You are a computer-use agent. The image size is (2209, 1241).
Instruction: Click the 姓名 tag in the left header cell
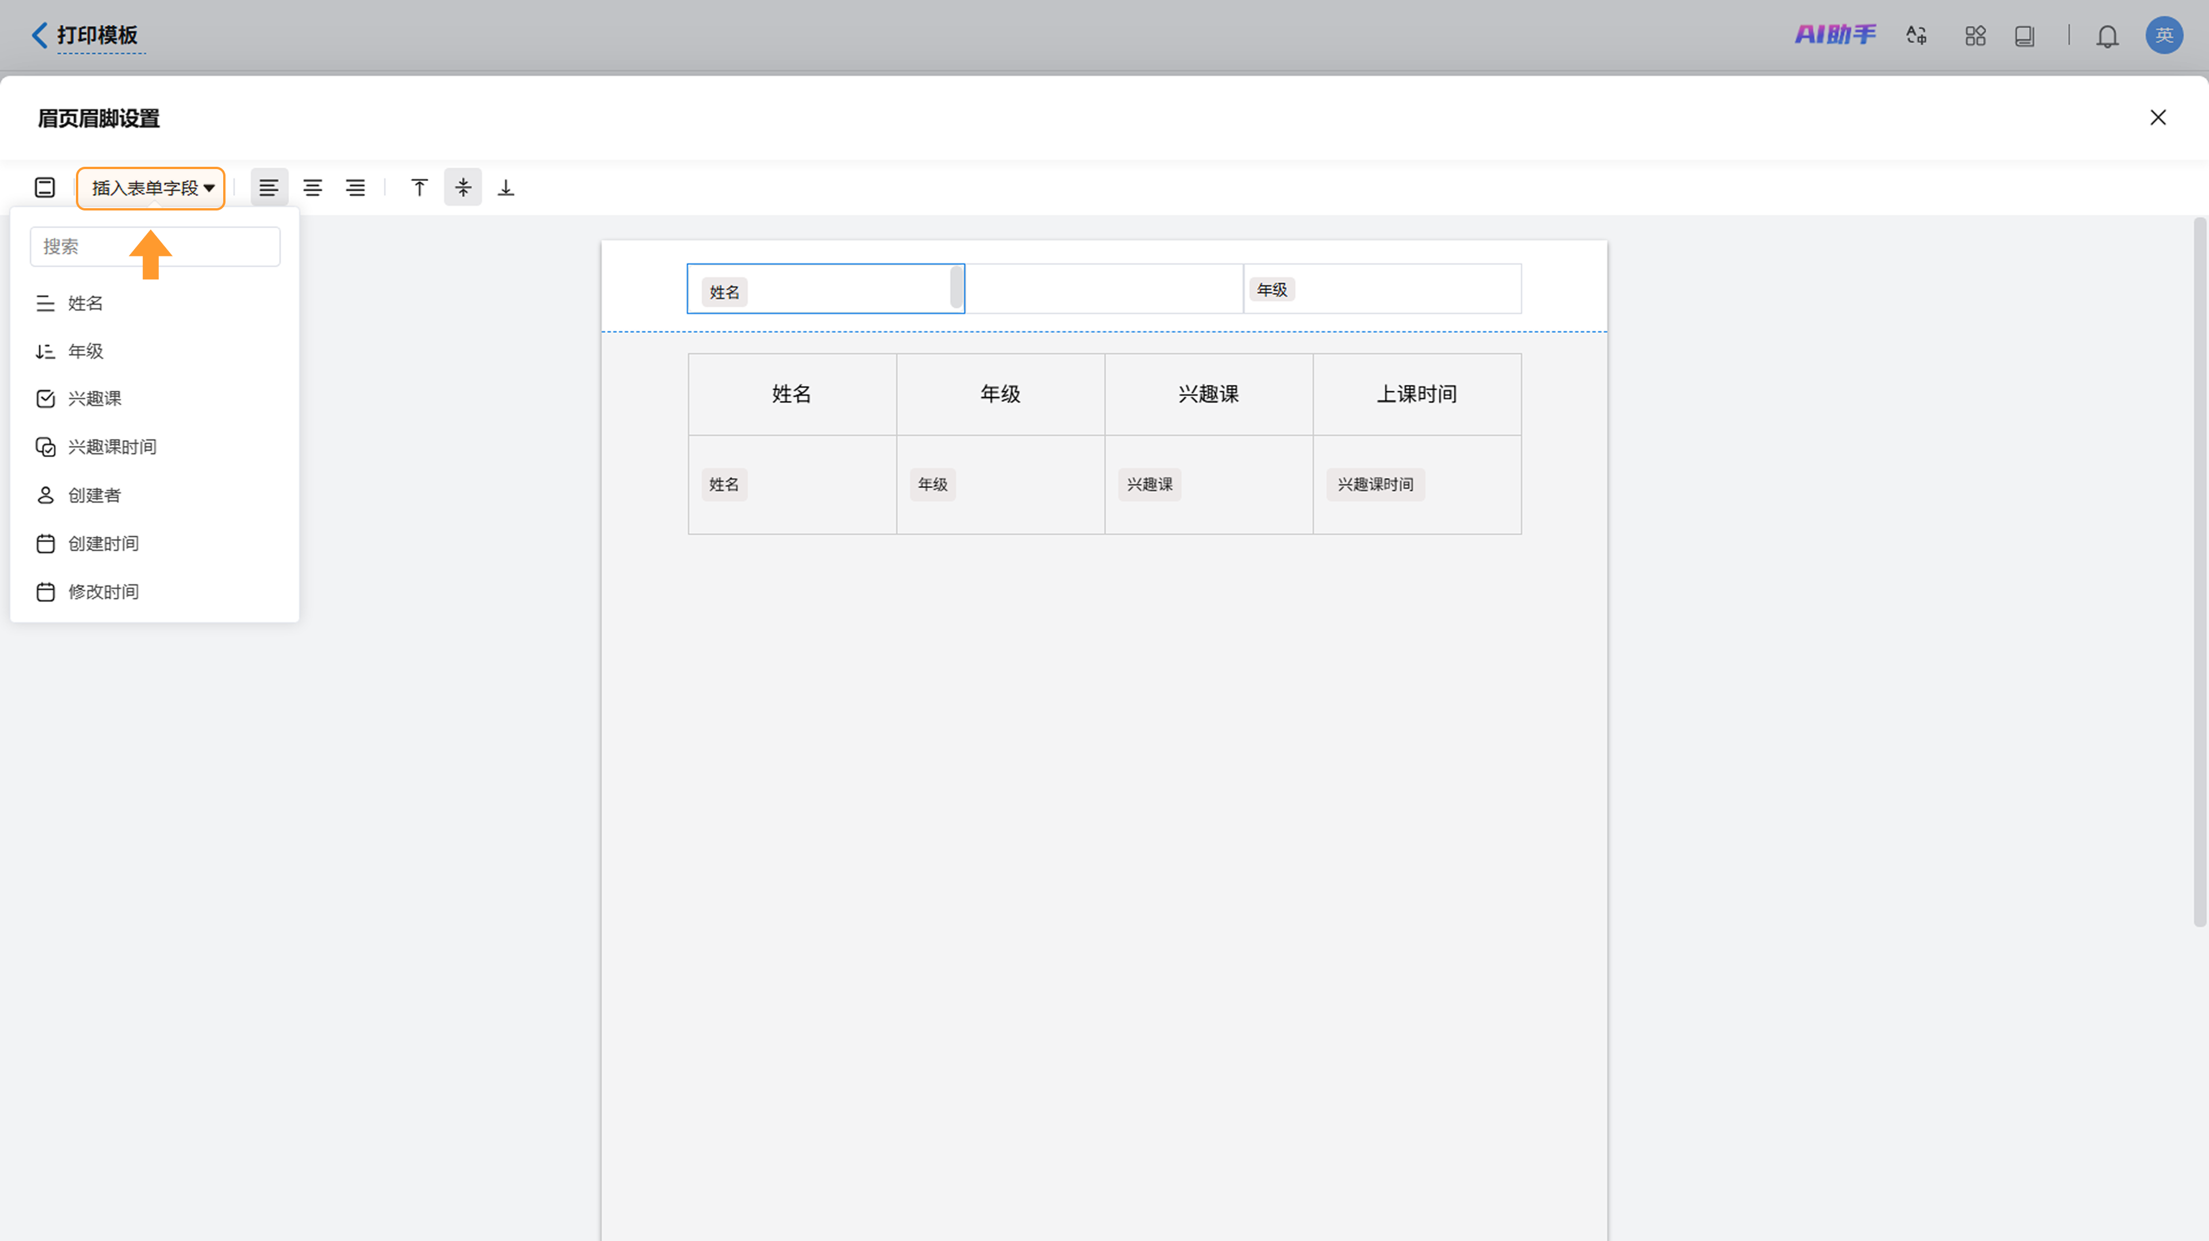[x=725, y=292]
